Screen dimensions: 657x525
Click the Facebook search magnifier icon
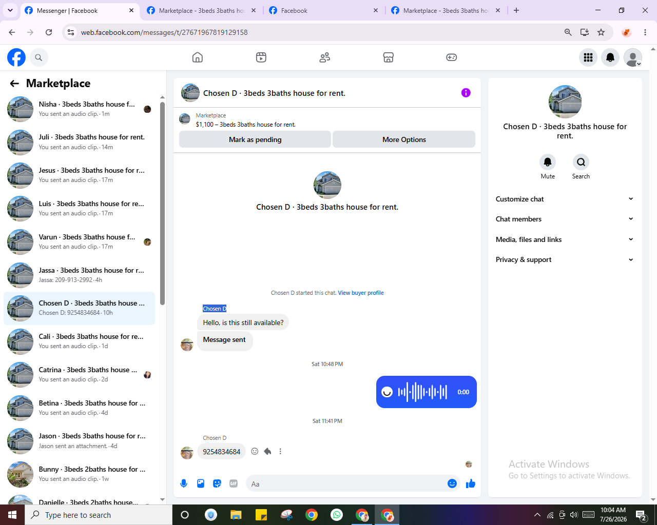38,57
